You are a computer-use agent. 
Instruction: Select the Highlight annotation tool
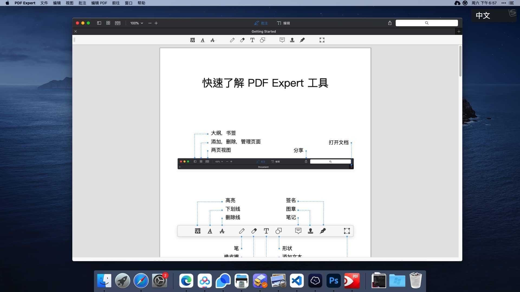(192, 40)
